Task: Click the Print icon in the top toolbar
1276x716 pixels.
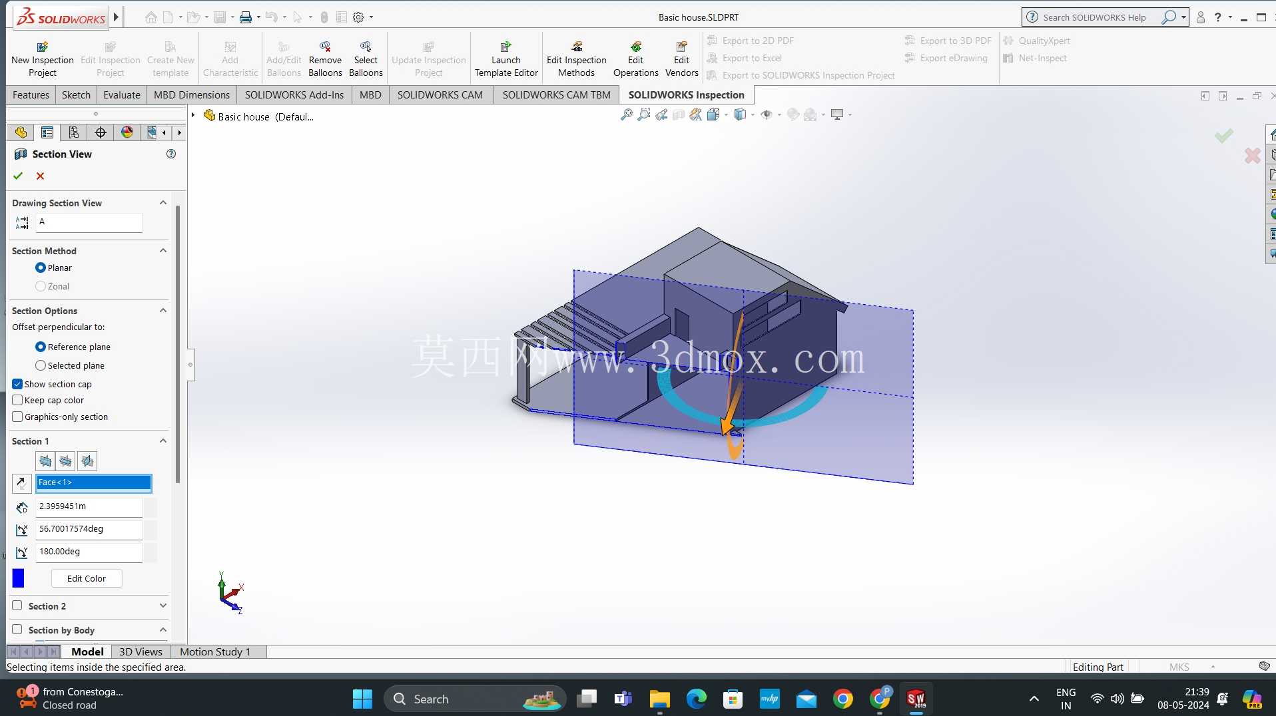Action: point(246,17)
